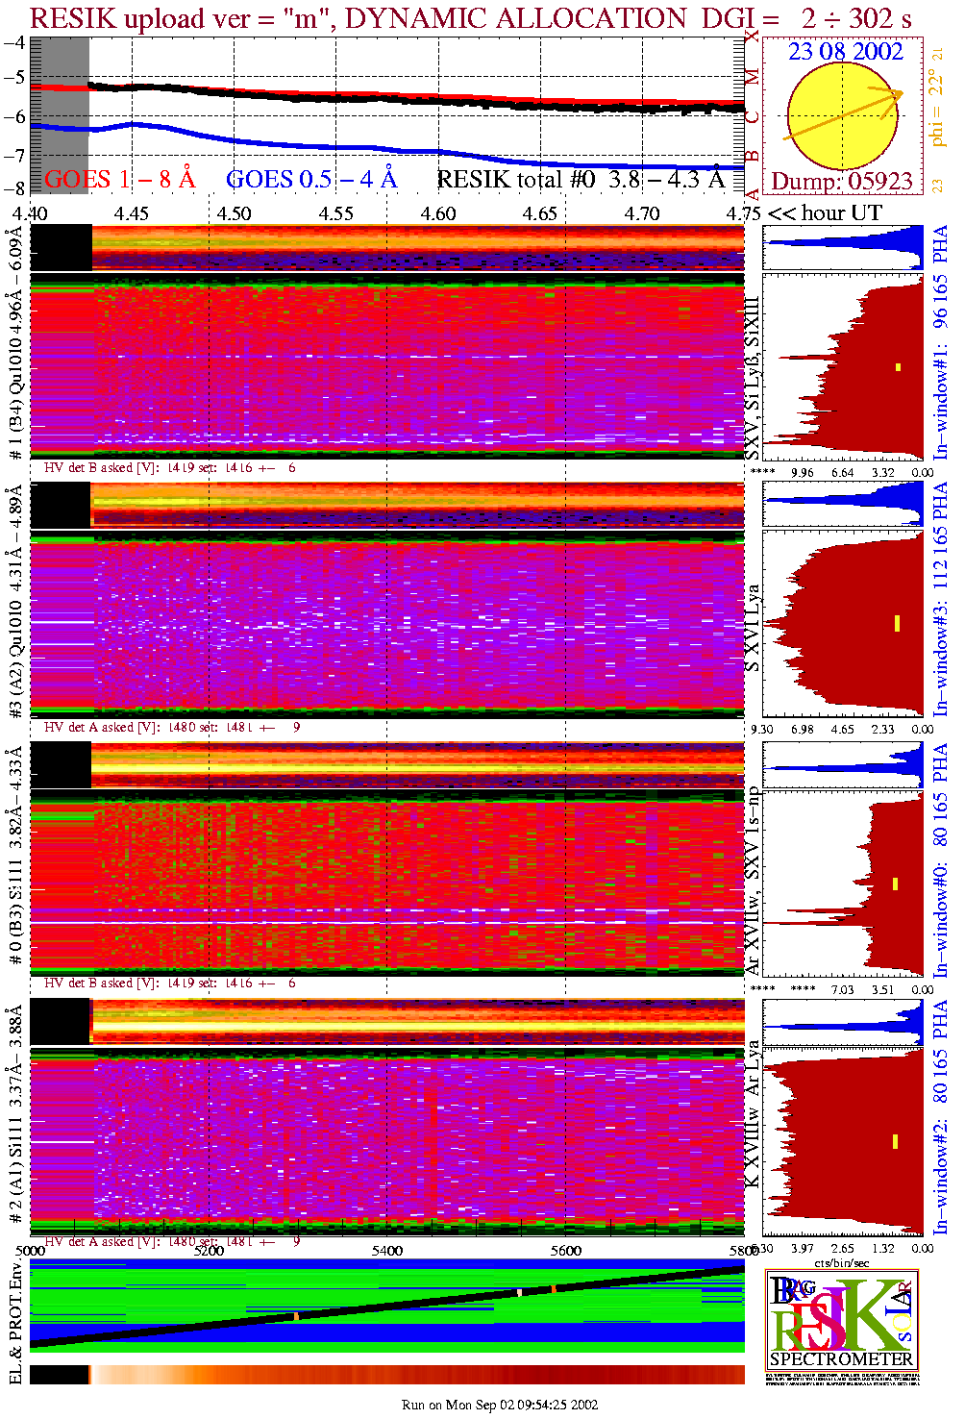Click yellow marker in In-window#2 spectrum
Viewport: 965px width, 1419px height.
pos(895,1141)
